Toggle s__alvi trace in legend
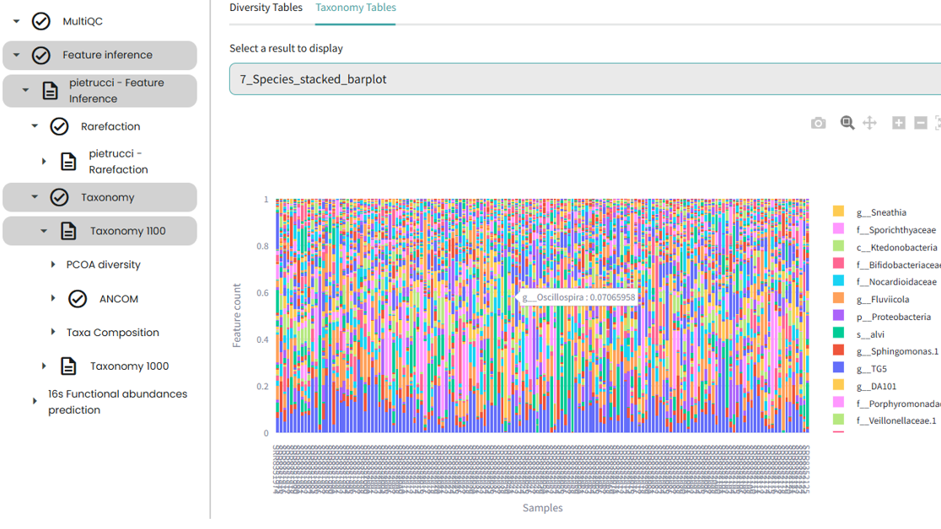The width and height of the screenshot is (941, 529). [870, 334]
